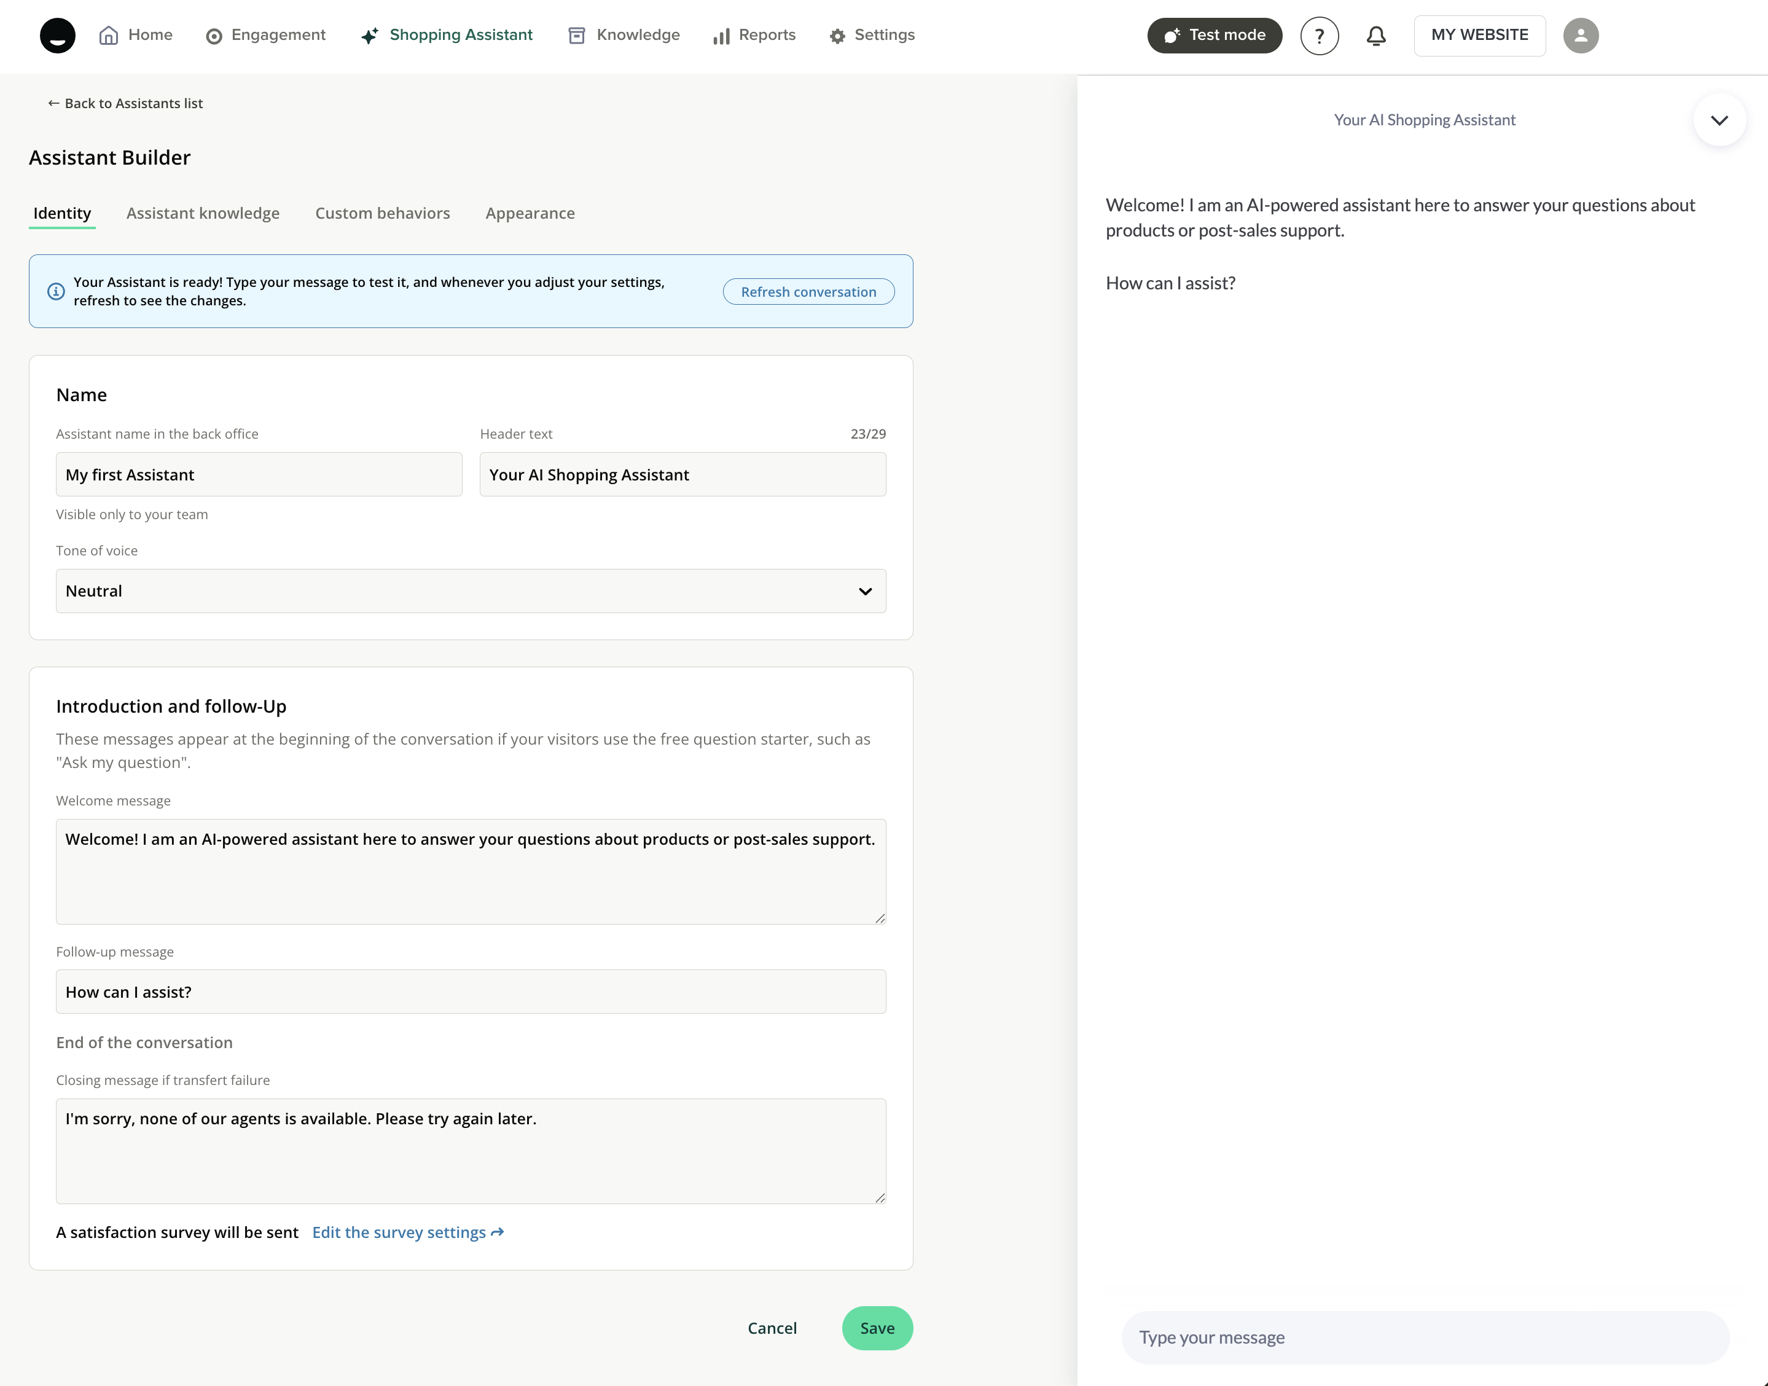This screenshot has width=1768, height=1386.
Task: Focus the Follow-up message field
Action: (471, 992)
